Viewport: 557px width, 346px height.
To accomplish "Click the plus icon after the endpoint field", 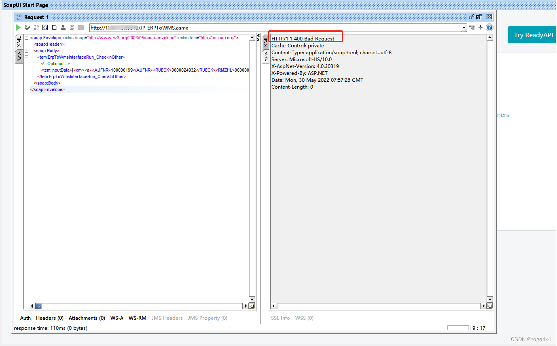I will coord(481,28).
